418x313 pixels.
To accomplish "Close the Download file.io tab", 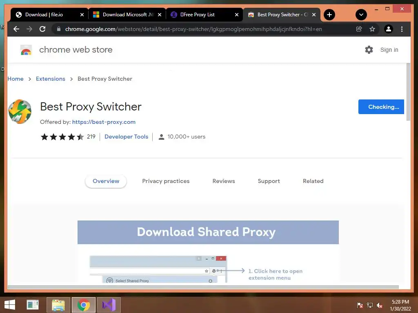I will (82, 15).
